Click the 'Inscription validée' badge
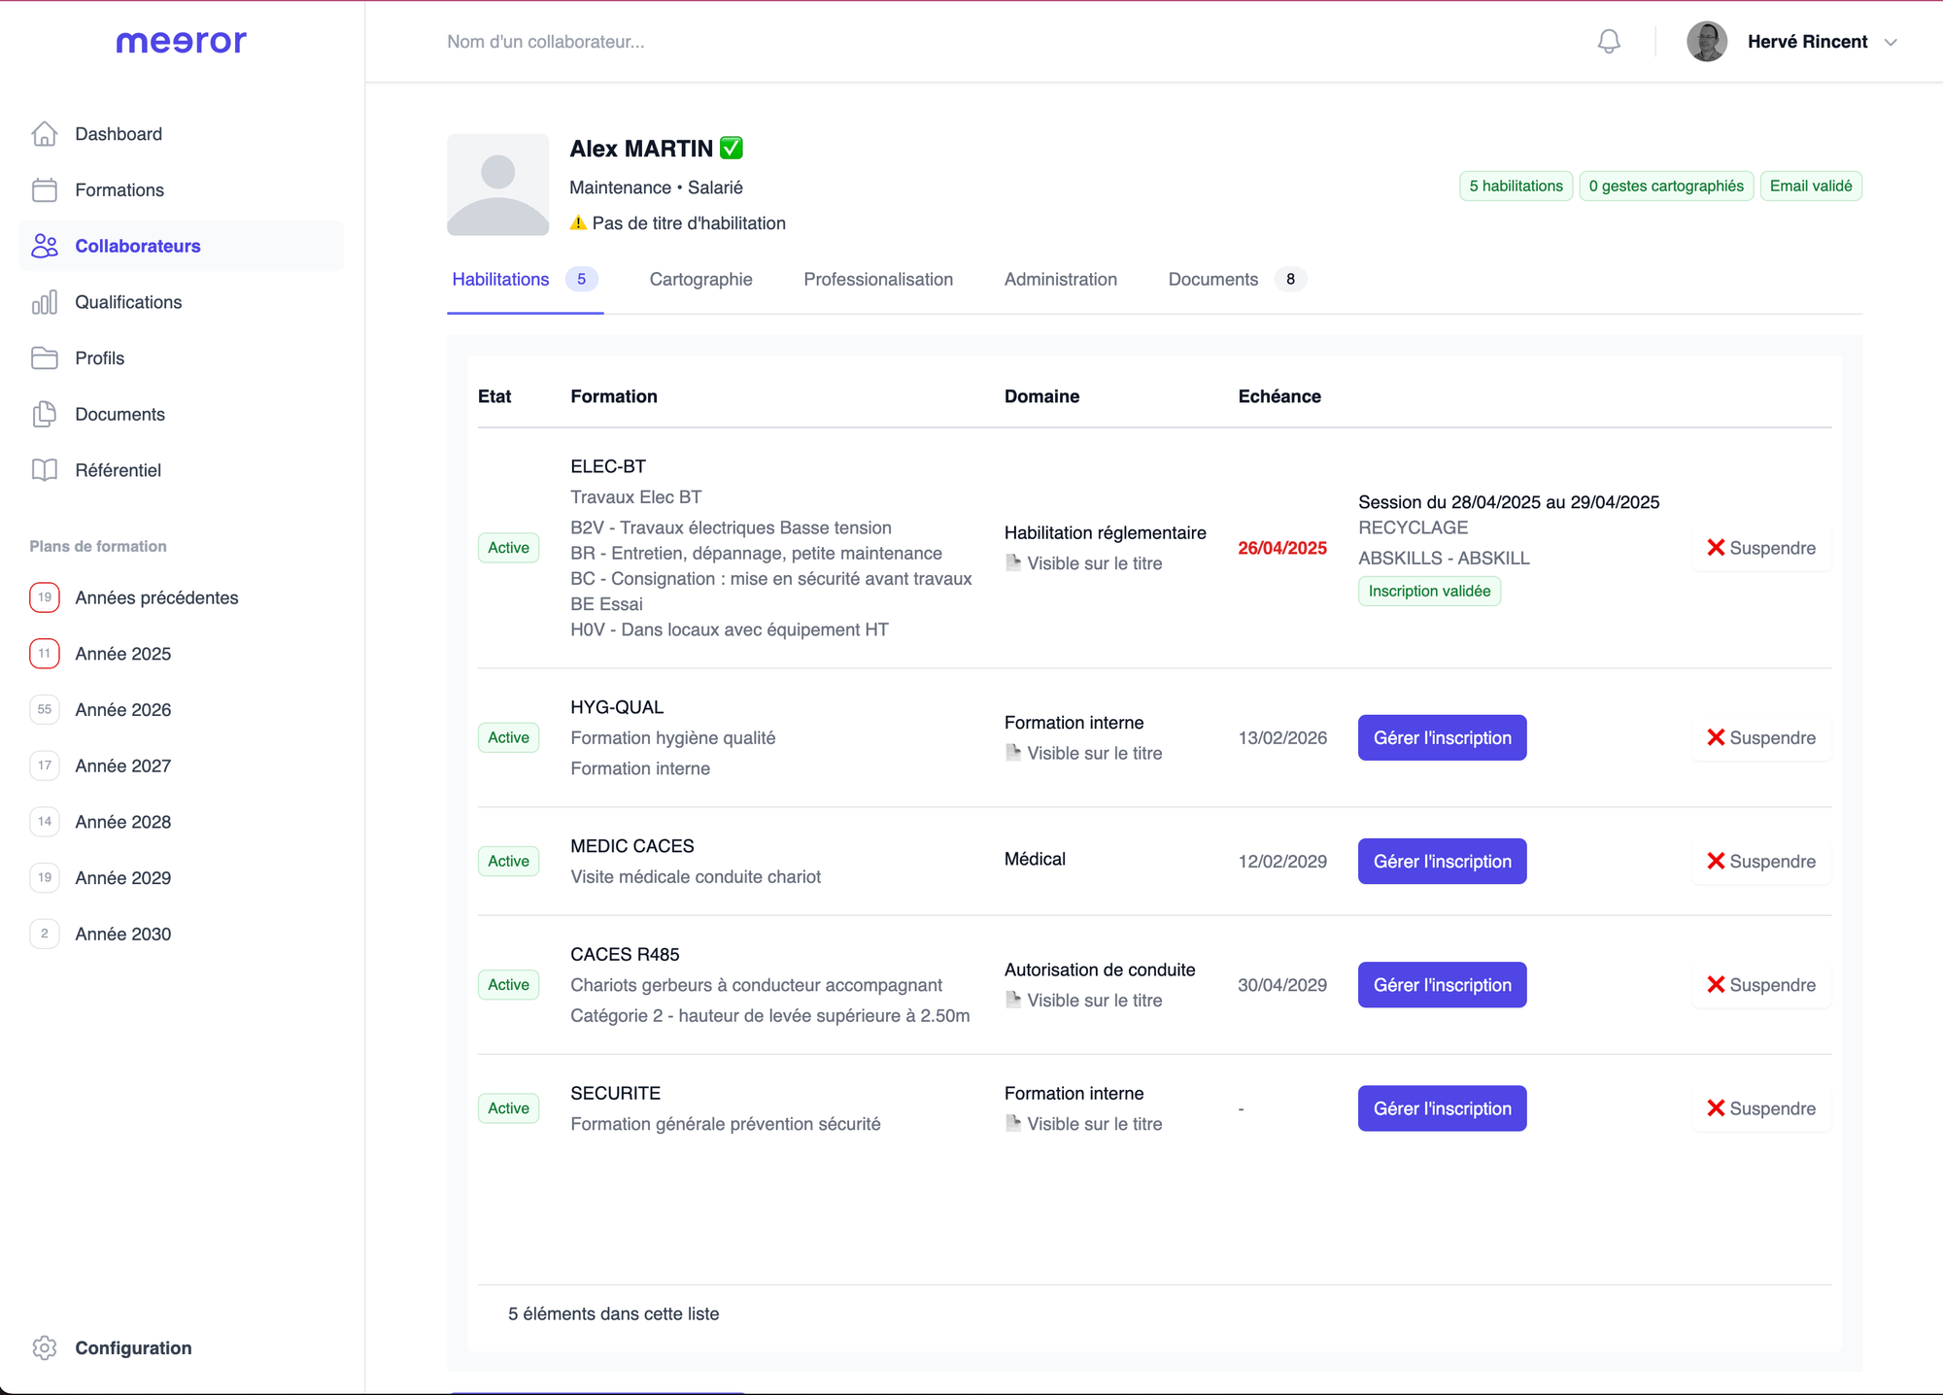Viewport: 1943px width, 1395px height. [1429, 591]
